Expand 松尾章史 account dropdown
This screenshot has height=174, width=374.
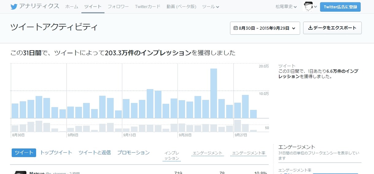(286, 7)
